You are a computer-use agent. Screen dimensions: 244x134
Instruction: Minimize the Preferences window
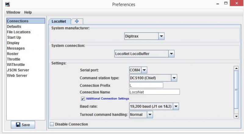coord(218,4)
